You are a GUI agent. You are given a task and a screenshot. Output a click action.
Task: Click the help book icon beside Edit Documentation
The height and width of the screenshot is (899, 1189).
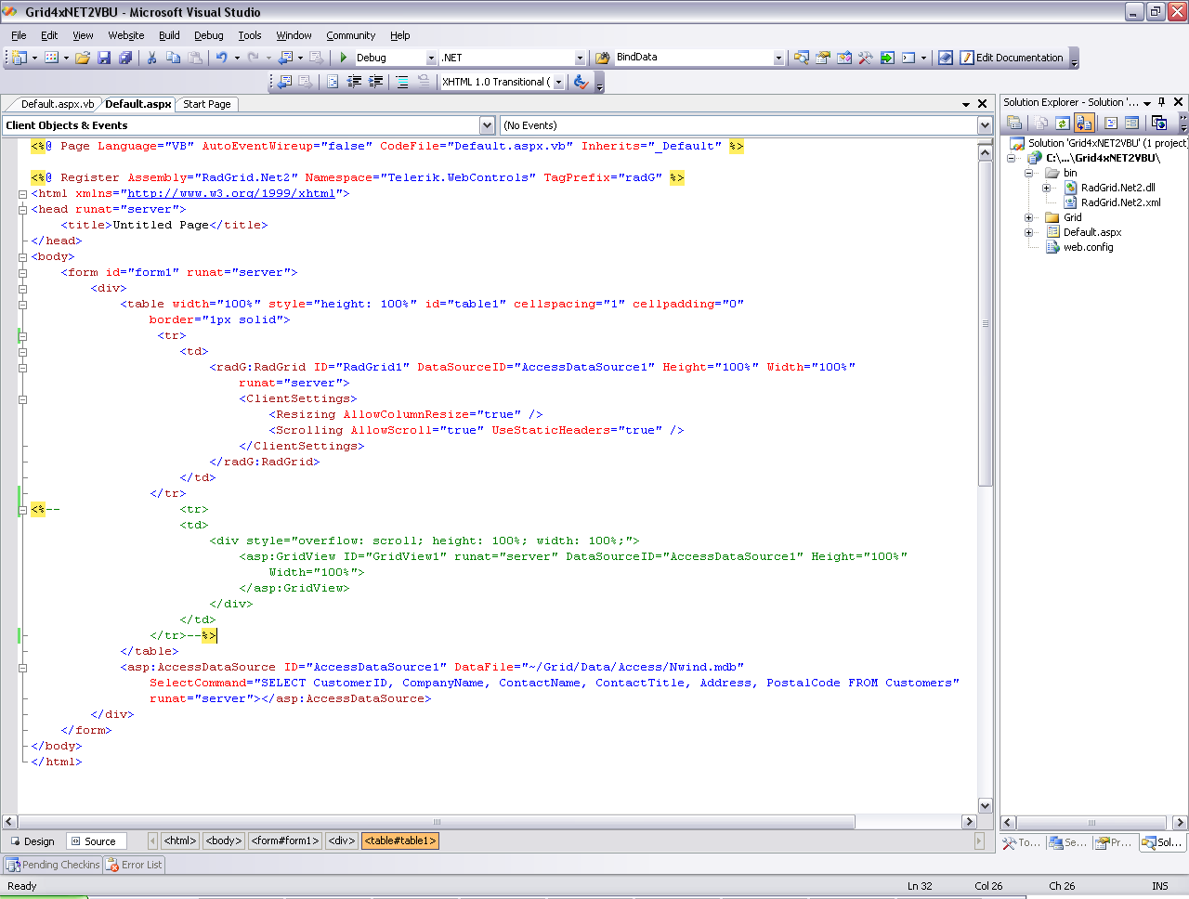pos(945,58)
